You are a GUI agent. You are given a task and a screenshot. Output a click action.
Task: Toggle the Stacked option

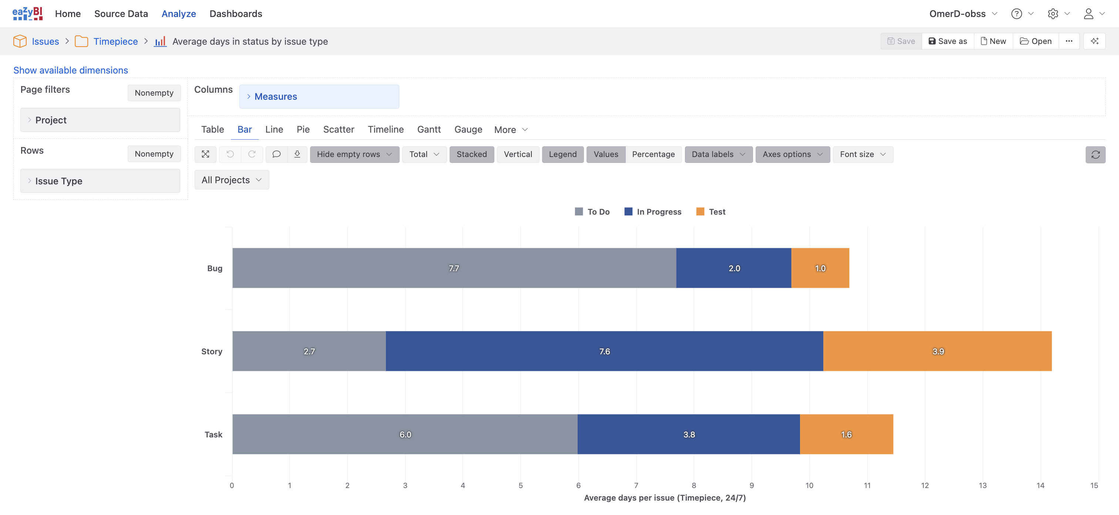tap(471, 154)
